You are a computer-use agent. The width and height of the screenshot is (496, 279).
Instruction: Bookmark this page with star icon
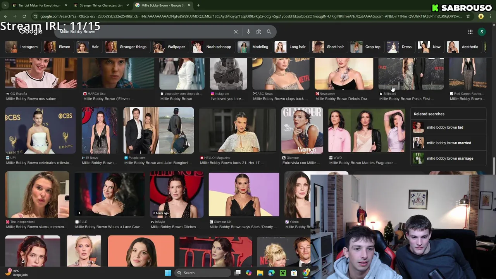click(468, 16)
